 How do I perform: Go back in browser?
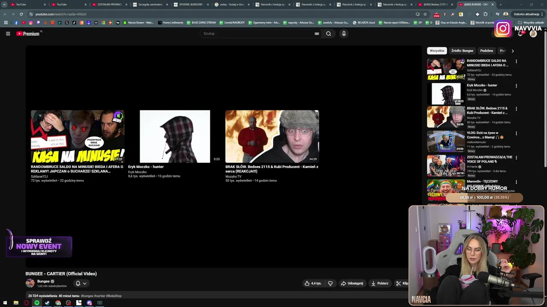click(5, 14)
